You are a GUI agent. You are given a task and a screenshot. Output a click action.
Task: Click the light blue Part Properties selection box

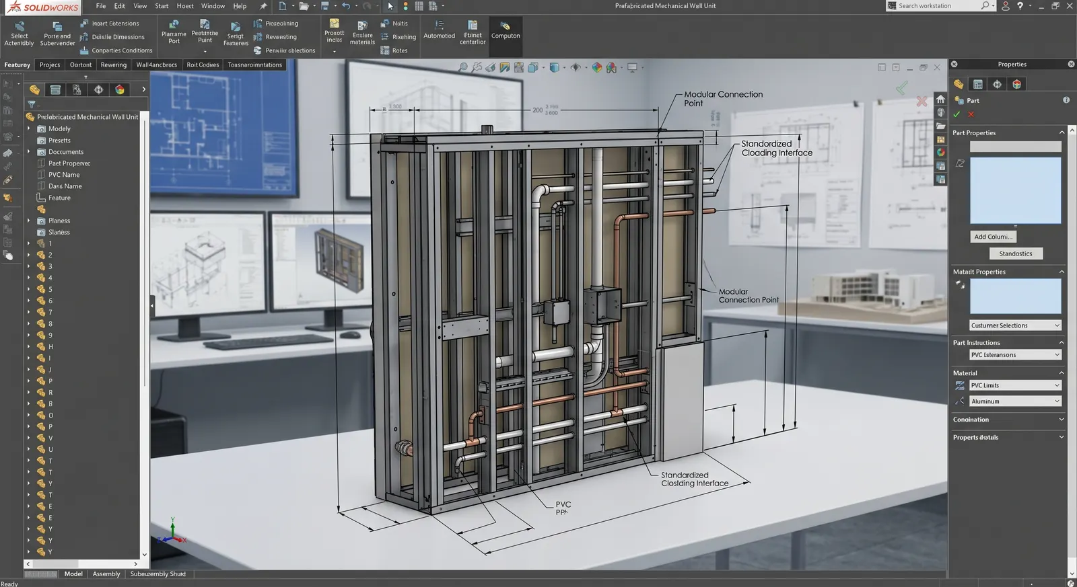click(x=1015, y=190)
